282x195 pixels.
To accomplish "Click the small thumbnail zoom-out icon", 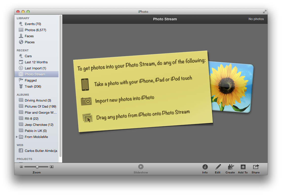I will click(22, 167).
